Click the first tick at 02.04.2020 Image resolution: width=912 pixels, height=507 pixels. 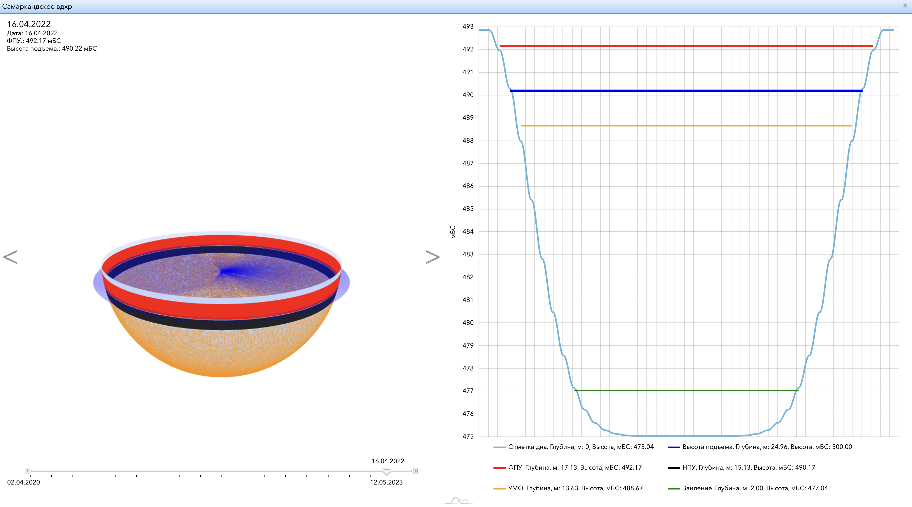[30, 476]
